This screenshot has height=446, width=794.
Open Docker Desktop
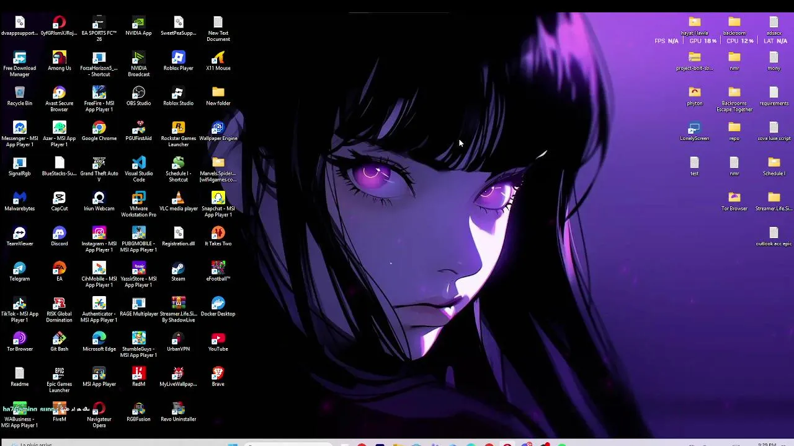[x=218, y=307]
